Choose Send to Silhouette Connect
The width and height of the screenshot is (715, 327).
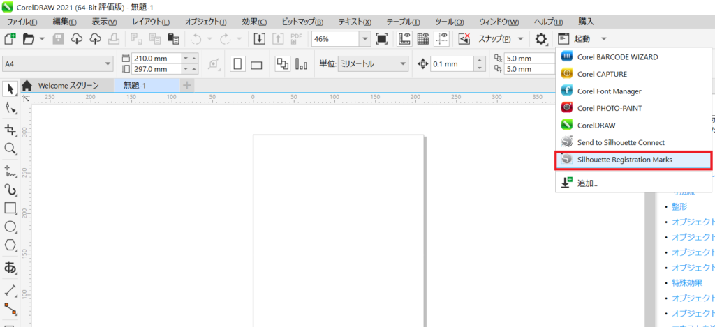(x=633, y=142)
